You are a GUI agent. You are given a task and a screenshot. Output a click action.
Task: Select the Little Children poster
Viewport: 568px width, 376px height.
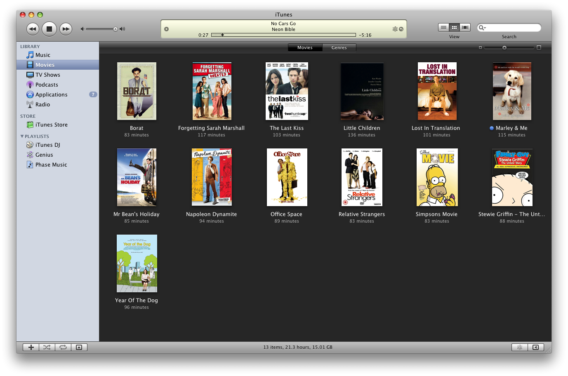tap(362, 91)
